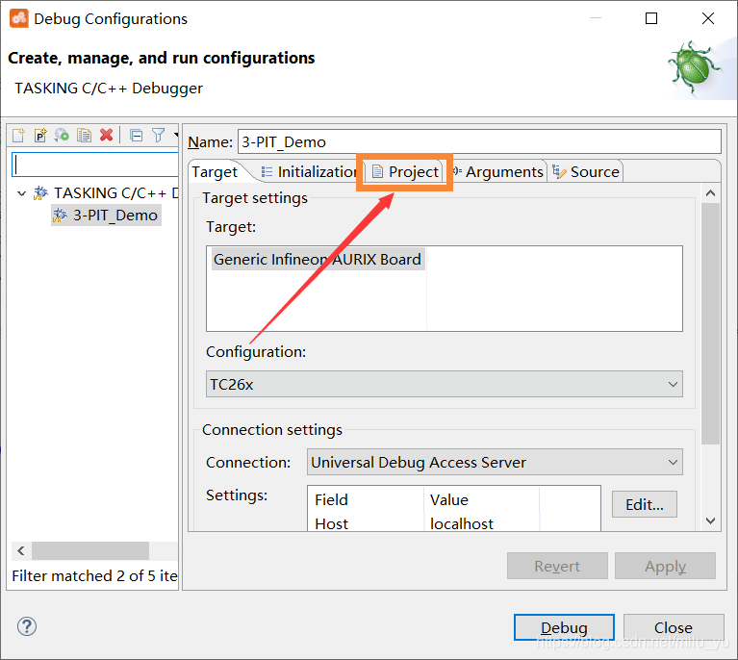Maximize the Debug Configurations window
Viewport: 738px width, 660px height.
(x=651, y=18)
